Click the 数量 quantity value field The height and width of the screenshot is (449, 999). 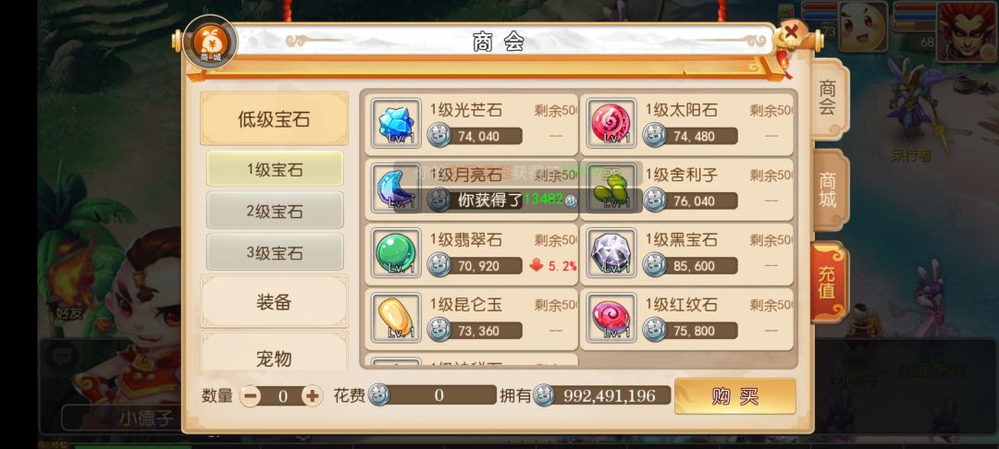click(282, 396)
